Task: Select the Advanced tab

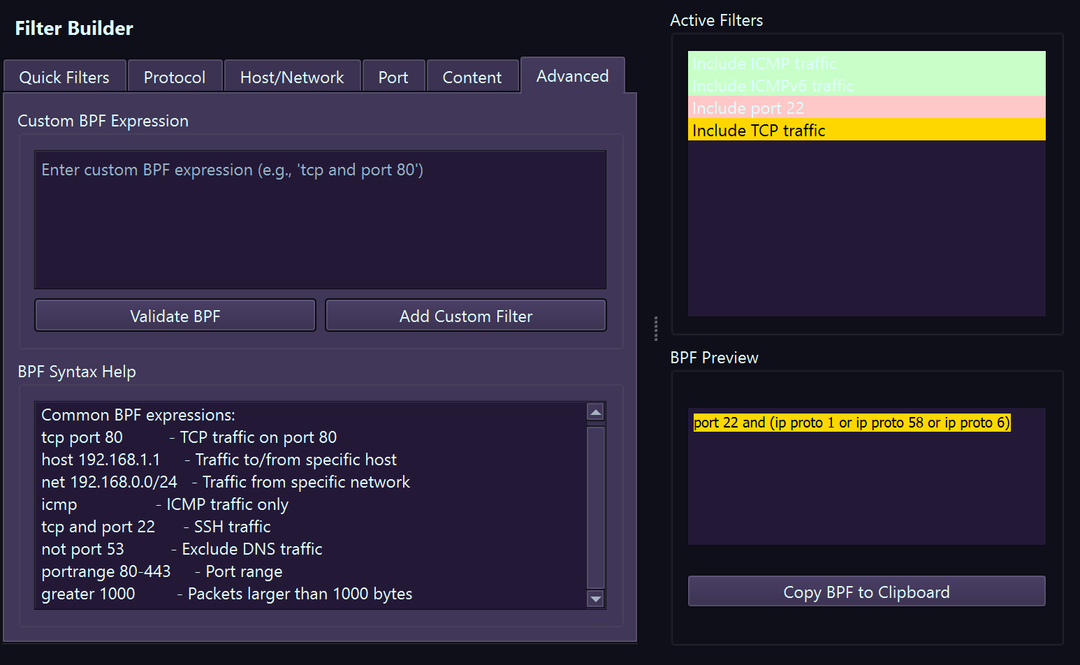Action: click(x=572, y=75)
